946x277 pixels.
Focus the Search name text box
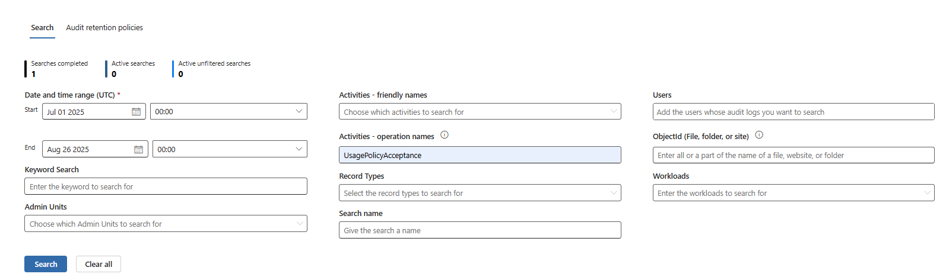(x=480, y=231)
